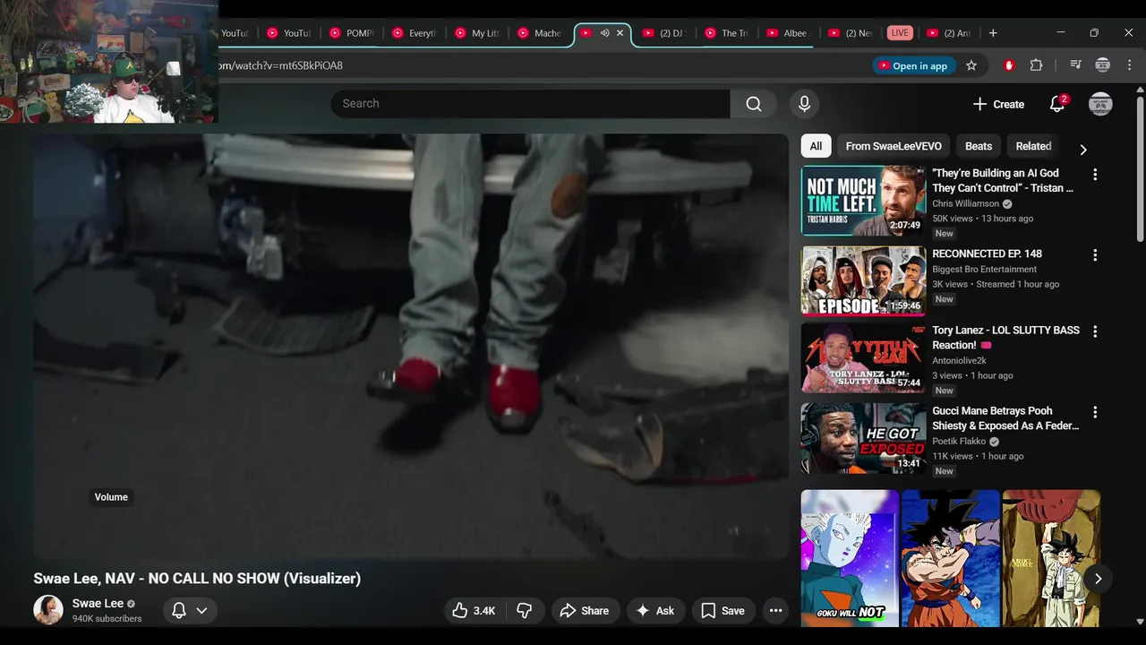This screenshot has width=1146, height=645.
Task: Open options for Tory Lanez reaction video
Action: pos(1095,331)
